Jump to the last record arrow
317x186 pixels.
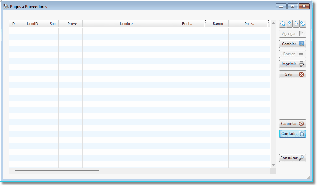pyautogui.click(x=303, y=24)
